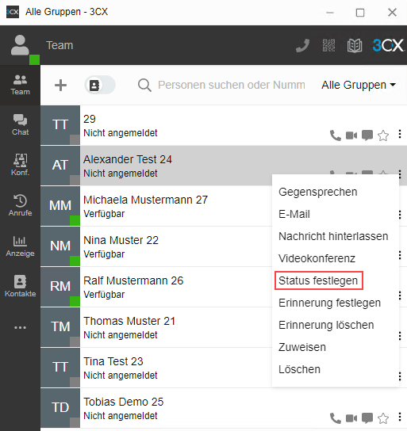Open Anzeige panel in sidebar
Viewport: 407px width, 431px height.
20,246
